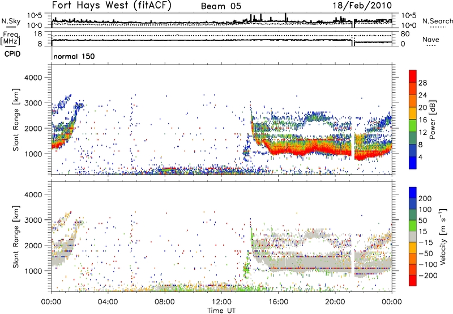Viewport: 453px width, 314px height.
Task: Click the 'Power [dB]' color bar label
Action: click(433, 120)
